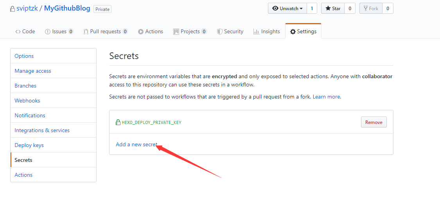Click the Fork button
Screen dimensions: 440x201
click(x=371, y=9)
